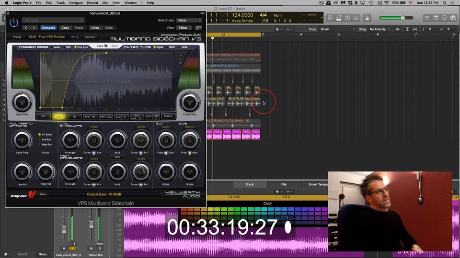Open the Drag No Overlap dropdown

(380, 29)
